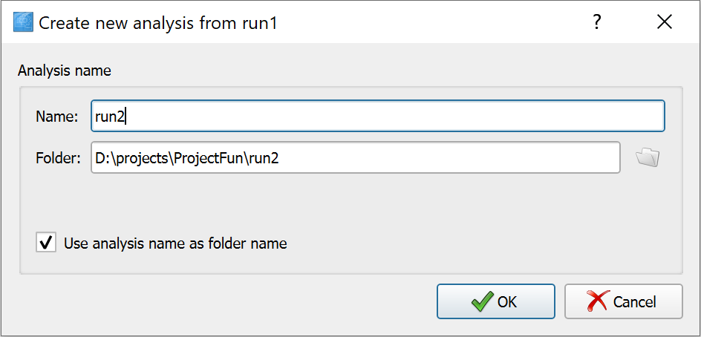Image resolution: width=701 pixels, height=337 pixels.
Task: Click the red X icon on Cancel
Action: [x=599, y=301]
